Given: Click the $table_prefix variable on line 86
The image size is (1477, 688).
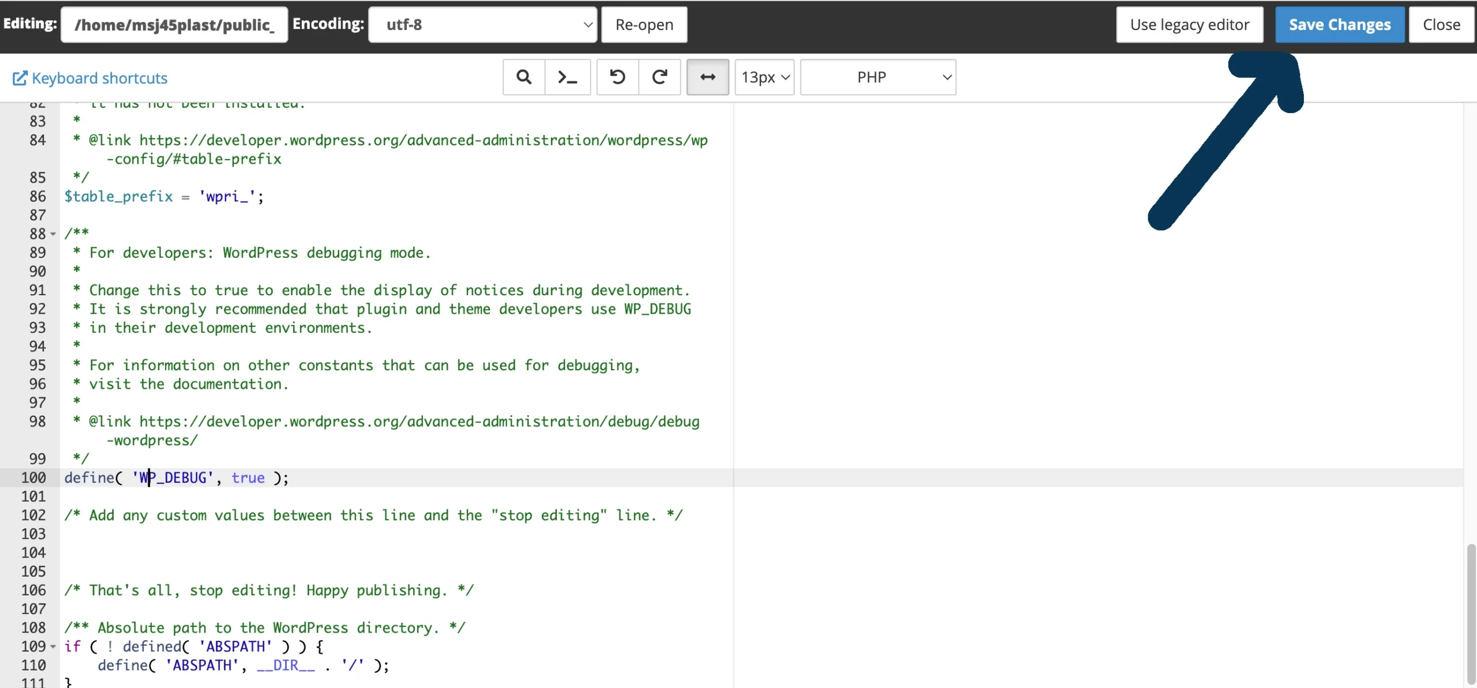Looking at the screenshot, I should (118, 197).
